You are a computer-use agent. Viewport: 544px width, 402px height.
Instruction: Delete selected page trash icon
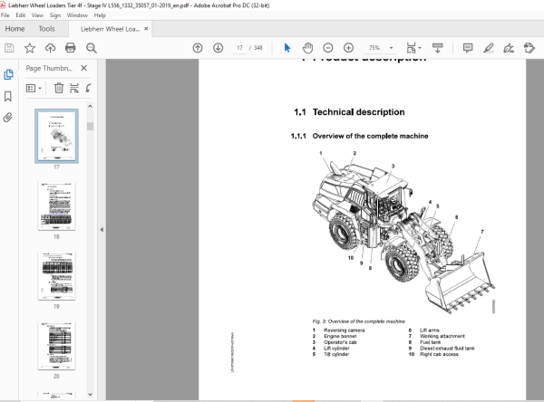[x=59, y=89]
